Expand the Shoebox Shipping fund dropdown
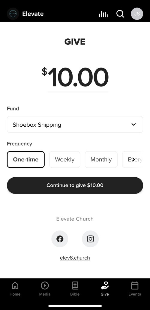 tap(75, 124)
